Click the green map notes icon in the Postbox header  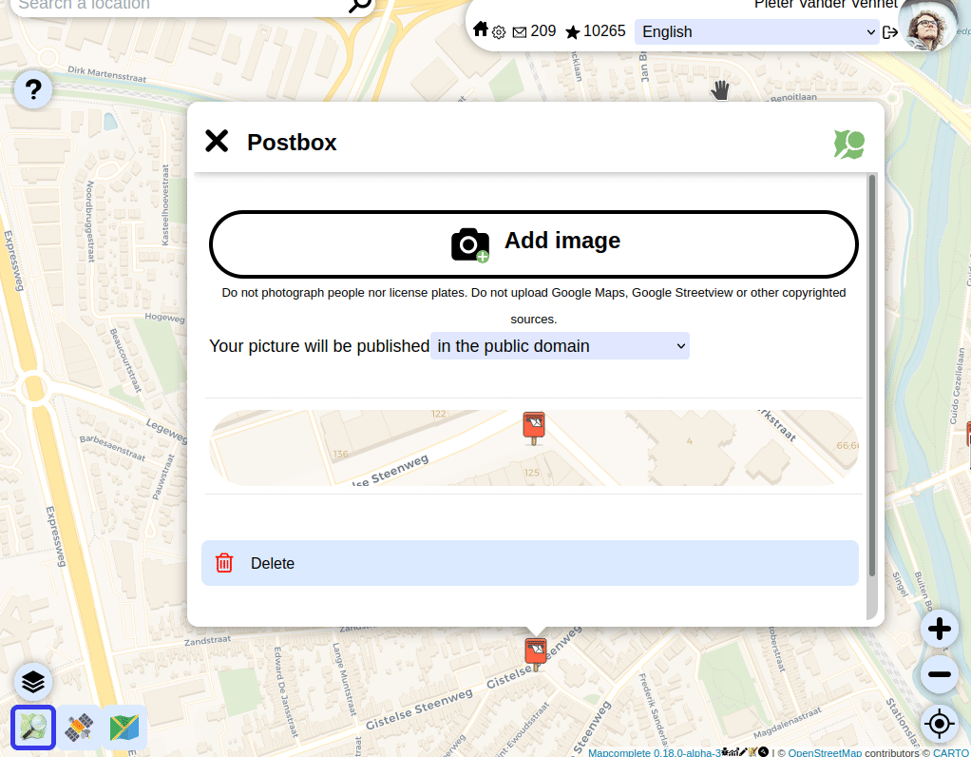[x=848, y=145]
